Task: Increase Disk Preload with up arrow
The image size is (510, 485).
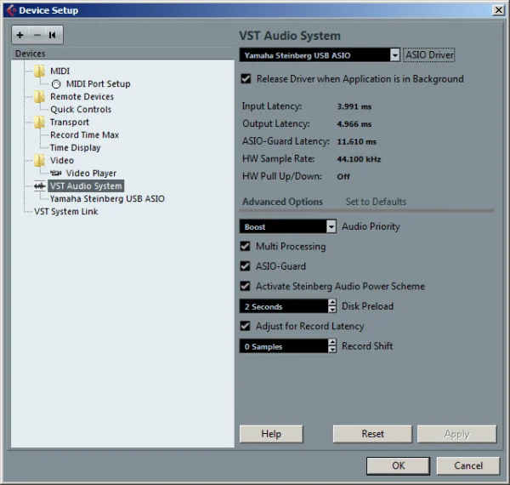Action: (331, 303)
